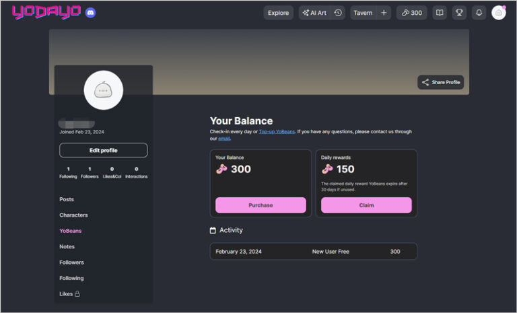Open the 300 YoBeans balance in header
This screenshot has height=313, width=517.
tap(411, 13)
